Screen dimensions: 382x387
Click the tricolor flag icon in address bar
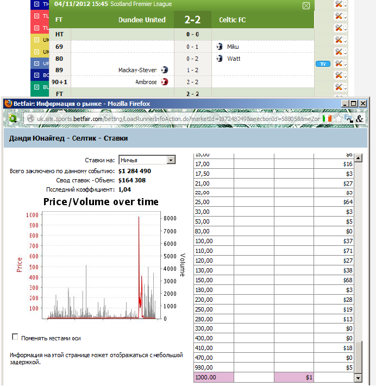pos(327,118)
